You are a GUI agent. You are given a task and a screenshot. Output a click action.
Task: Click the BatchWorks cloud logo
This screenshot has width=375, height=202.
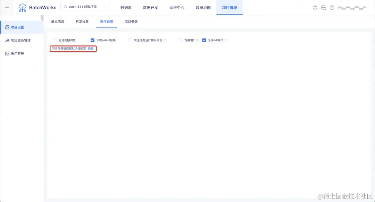pos(23,8)
